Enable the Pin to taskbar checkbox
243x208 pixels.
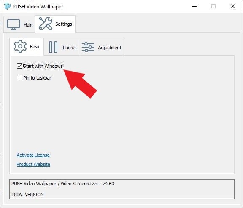[x=19, y=77]
